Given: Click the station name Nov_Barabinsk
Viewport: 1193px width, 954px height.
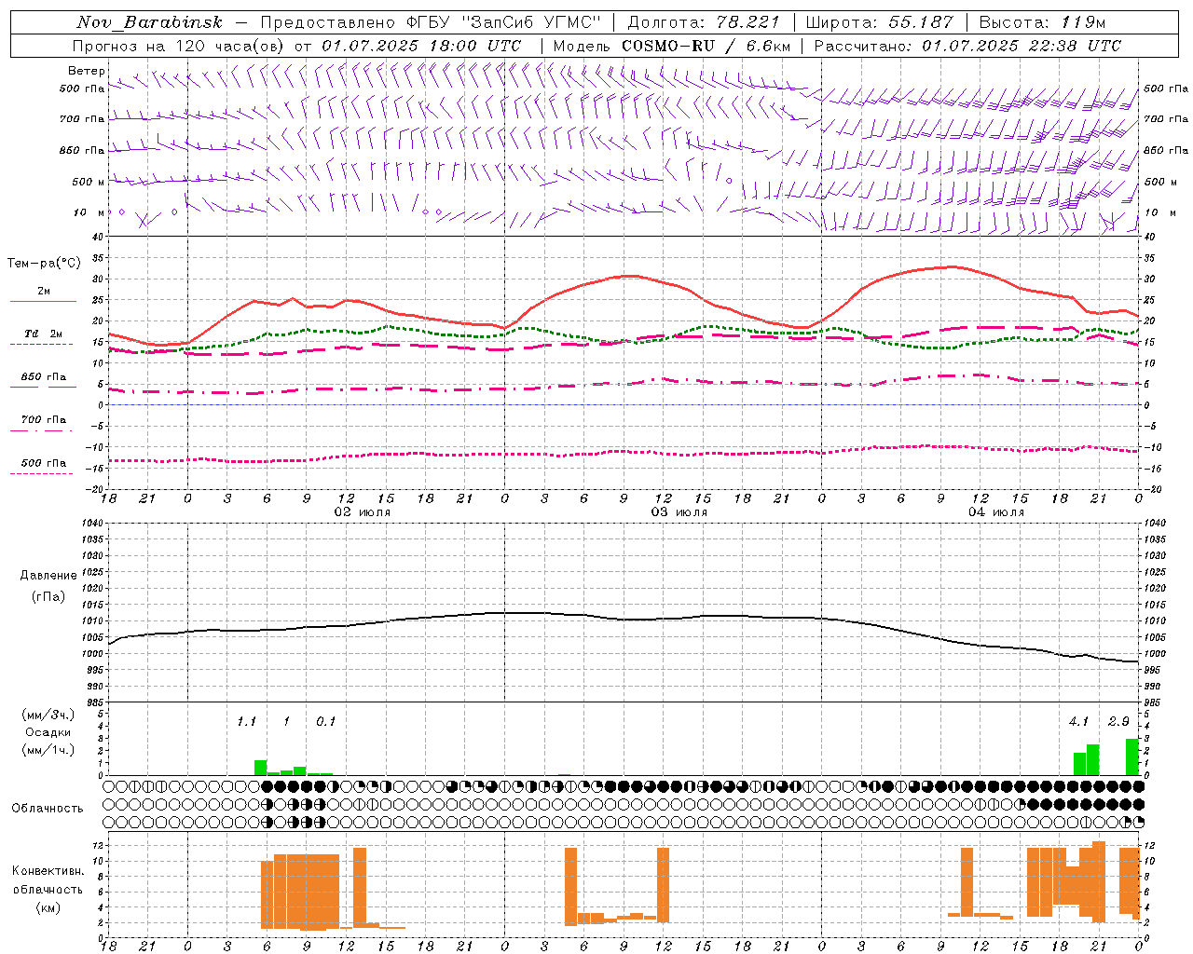Looking at the screenshot, I should pos(149,22).
